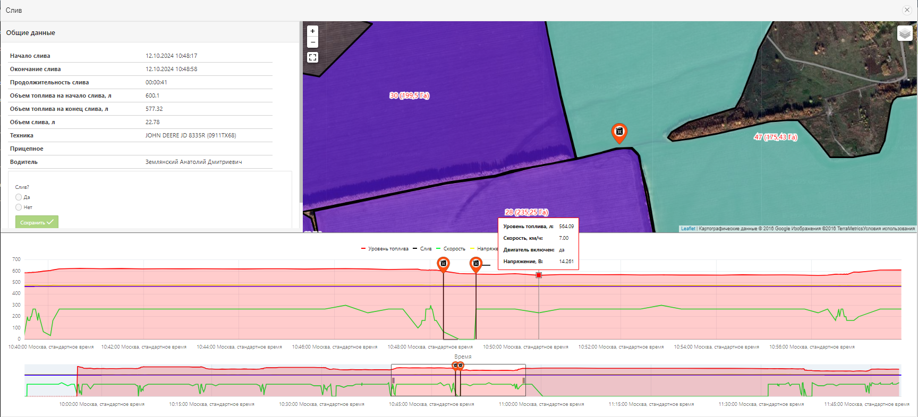Click the fuel drain marker on map
This screenshot has height=417, width=918.
click(619, 132)
